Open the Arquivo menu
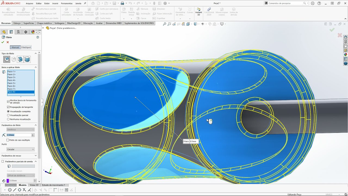The width and height of the screenshot is (348, 196). pyautogui.click(x=29, y=4)
